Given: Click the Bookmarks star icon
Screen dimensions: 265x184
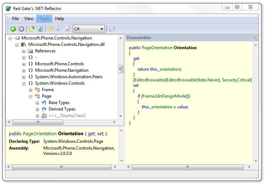Looking at the screenshot, I should 51,29.
